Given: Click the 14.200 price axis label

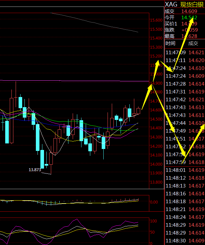Looking at the screenshot, I should pos(156,146).
